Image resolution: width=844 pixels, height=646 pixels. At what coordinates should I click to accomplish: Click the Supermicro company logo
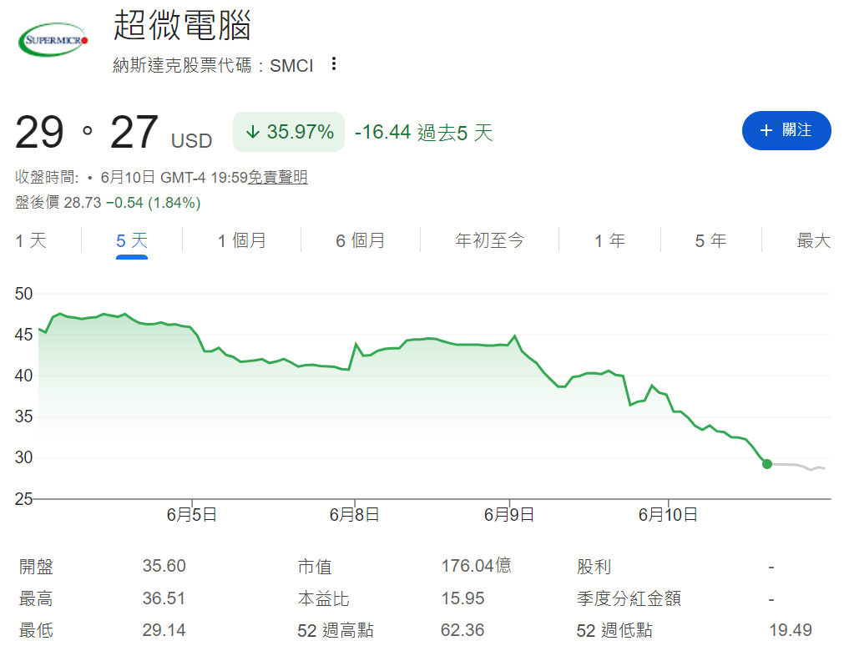53,39
